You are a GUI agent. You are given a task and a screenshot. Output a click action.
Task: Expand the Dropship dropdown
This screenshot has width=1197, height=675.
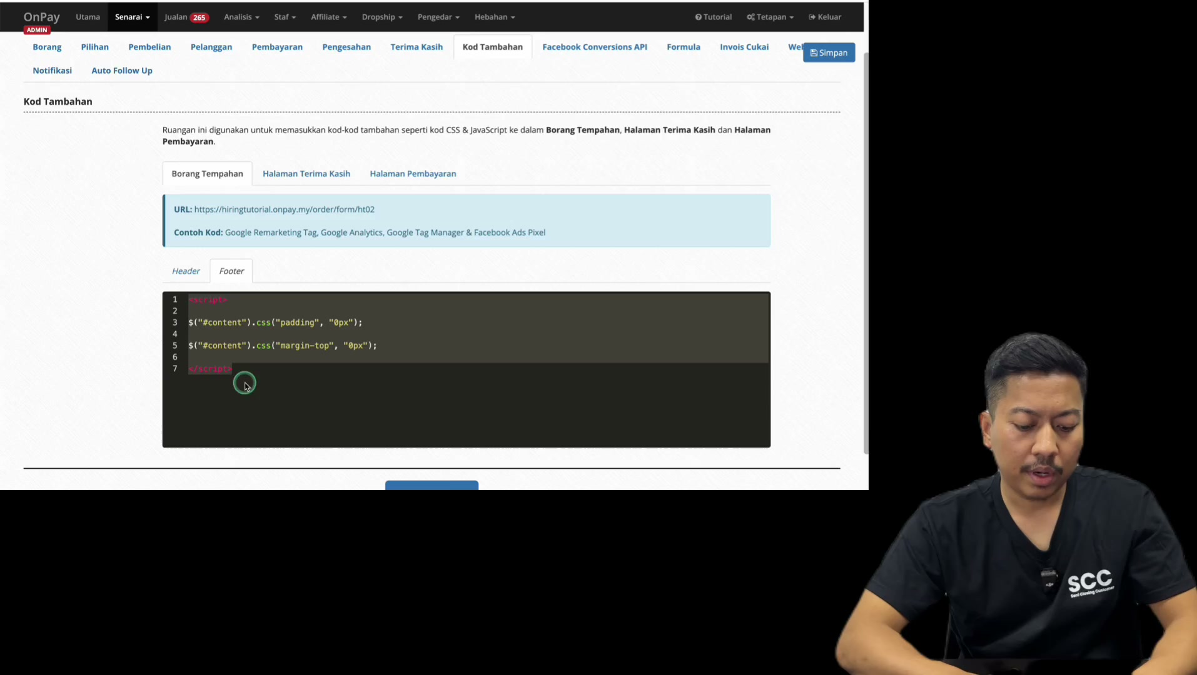(x=381, y=17)
